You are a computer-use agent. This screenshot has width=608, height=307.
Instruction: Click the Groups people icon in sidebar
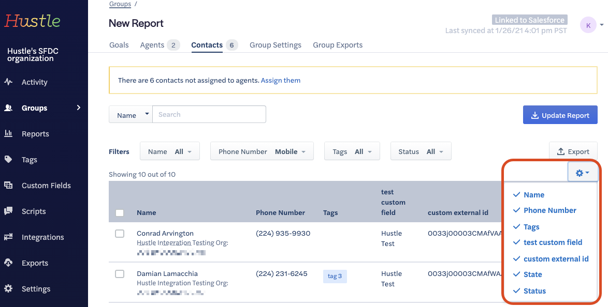coord(8,108)
